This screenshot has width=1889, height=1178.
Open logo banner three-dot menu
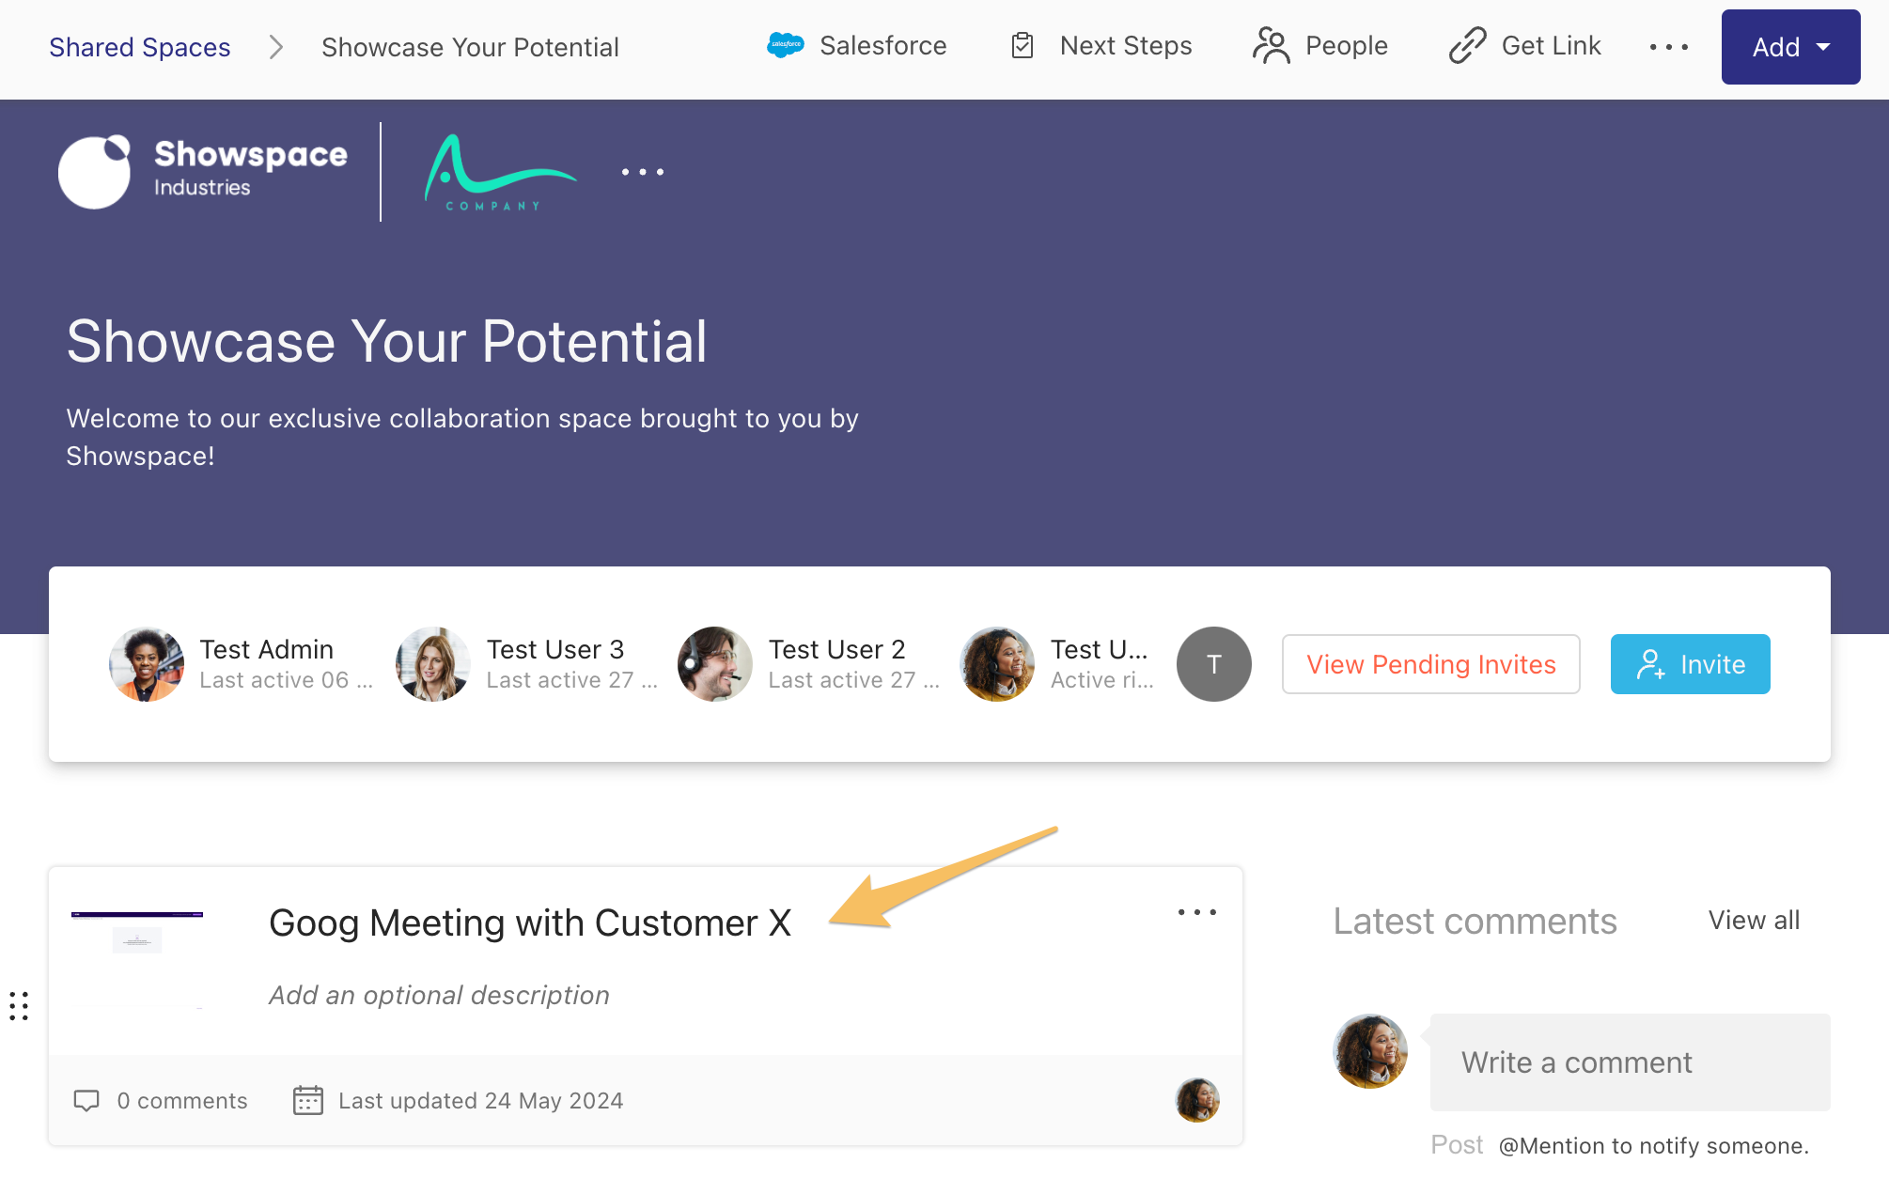point(643,172)
